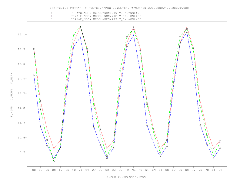240x185 pixels.
Task: Click the blue GFS triangle marker at hour 00
Action: (34, 75)
